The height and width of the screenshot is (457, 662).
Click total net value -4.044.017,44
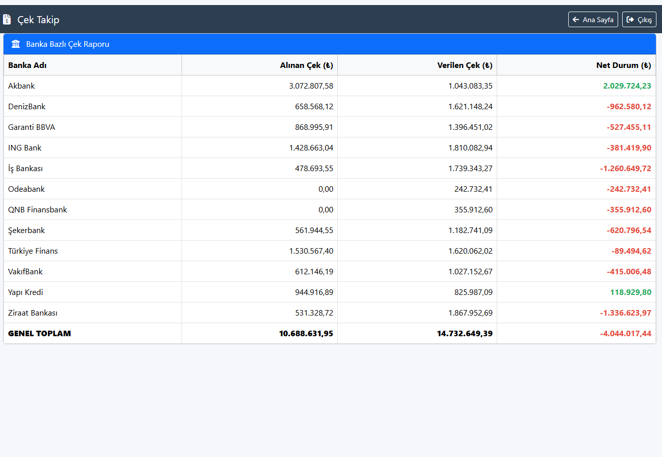[x=625, y=334]
